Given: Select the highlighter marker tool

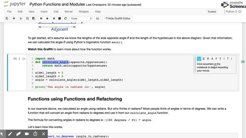Looking at the screenshot, I should [x=18, y=134].
